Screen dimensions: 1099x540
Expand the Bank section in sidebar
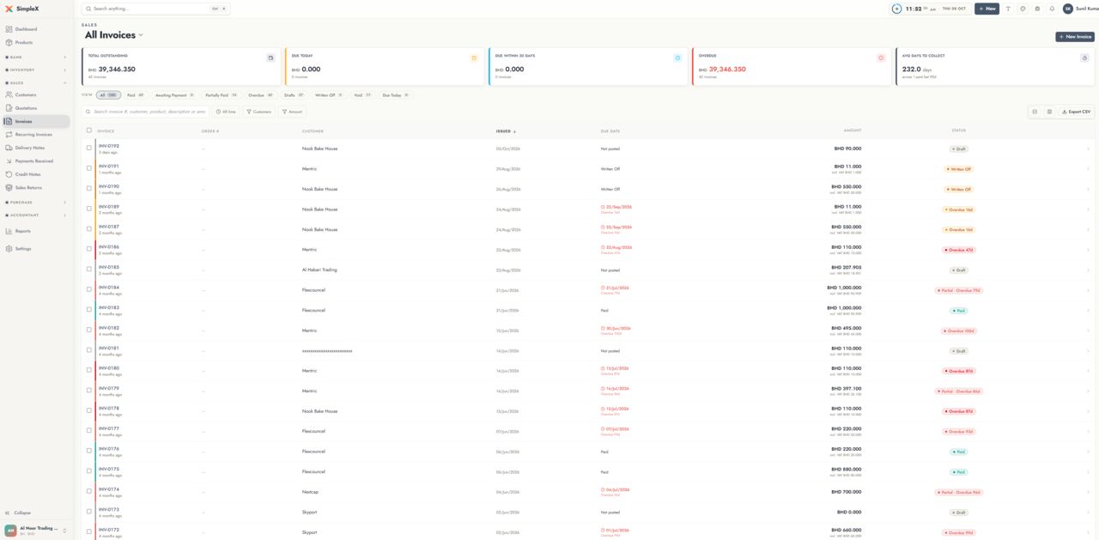pos(35,58)
